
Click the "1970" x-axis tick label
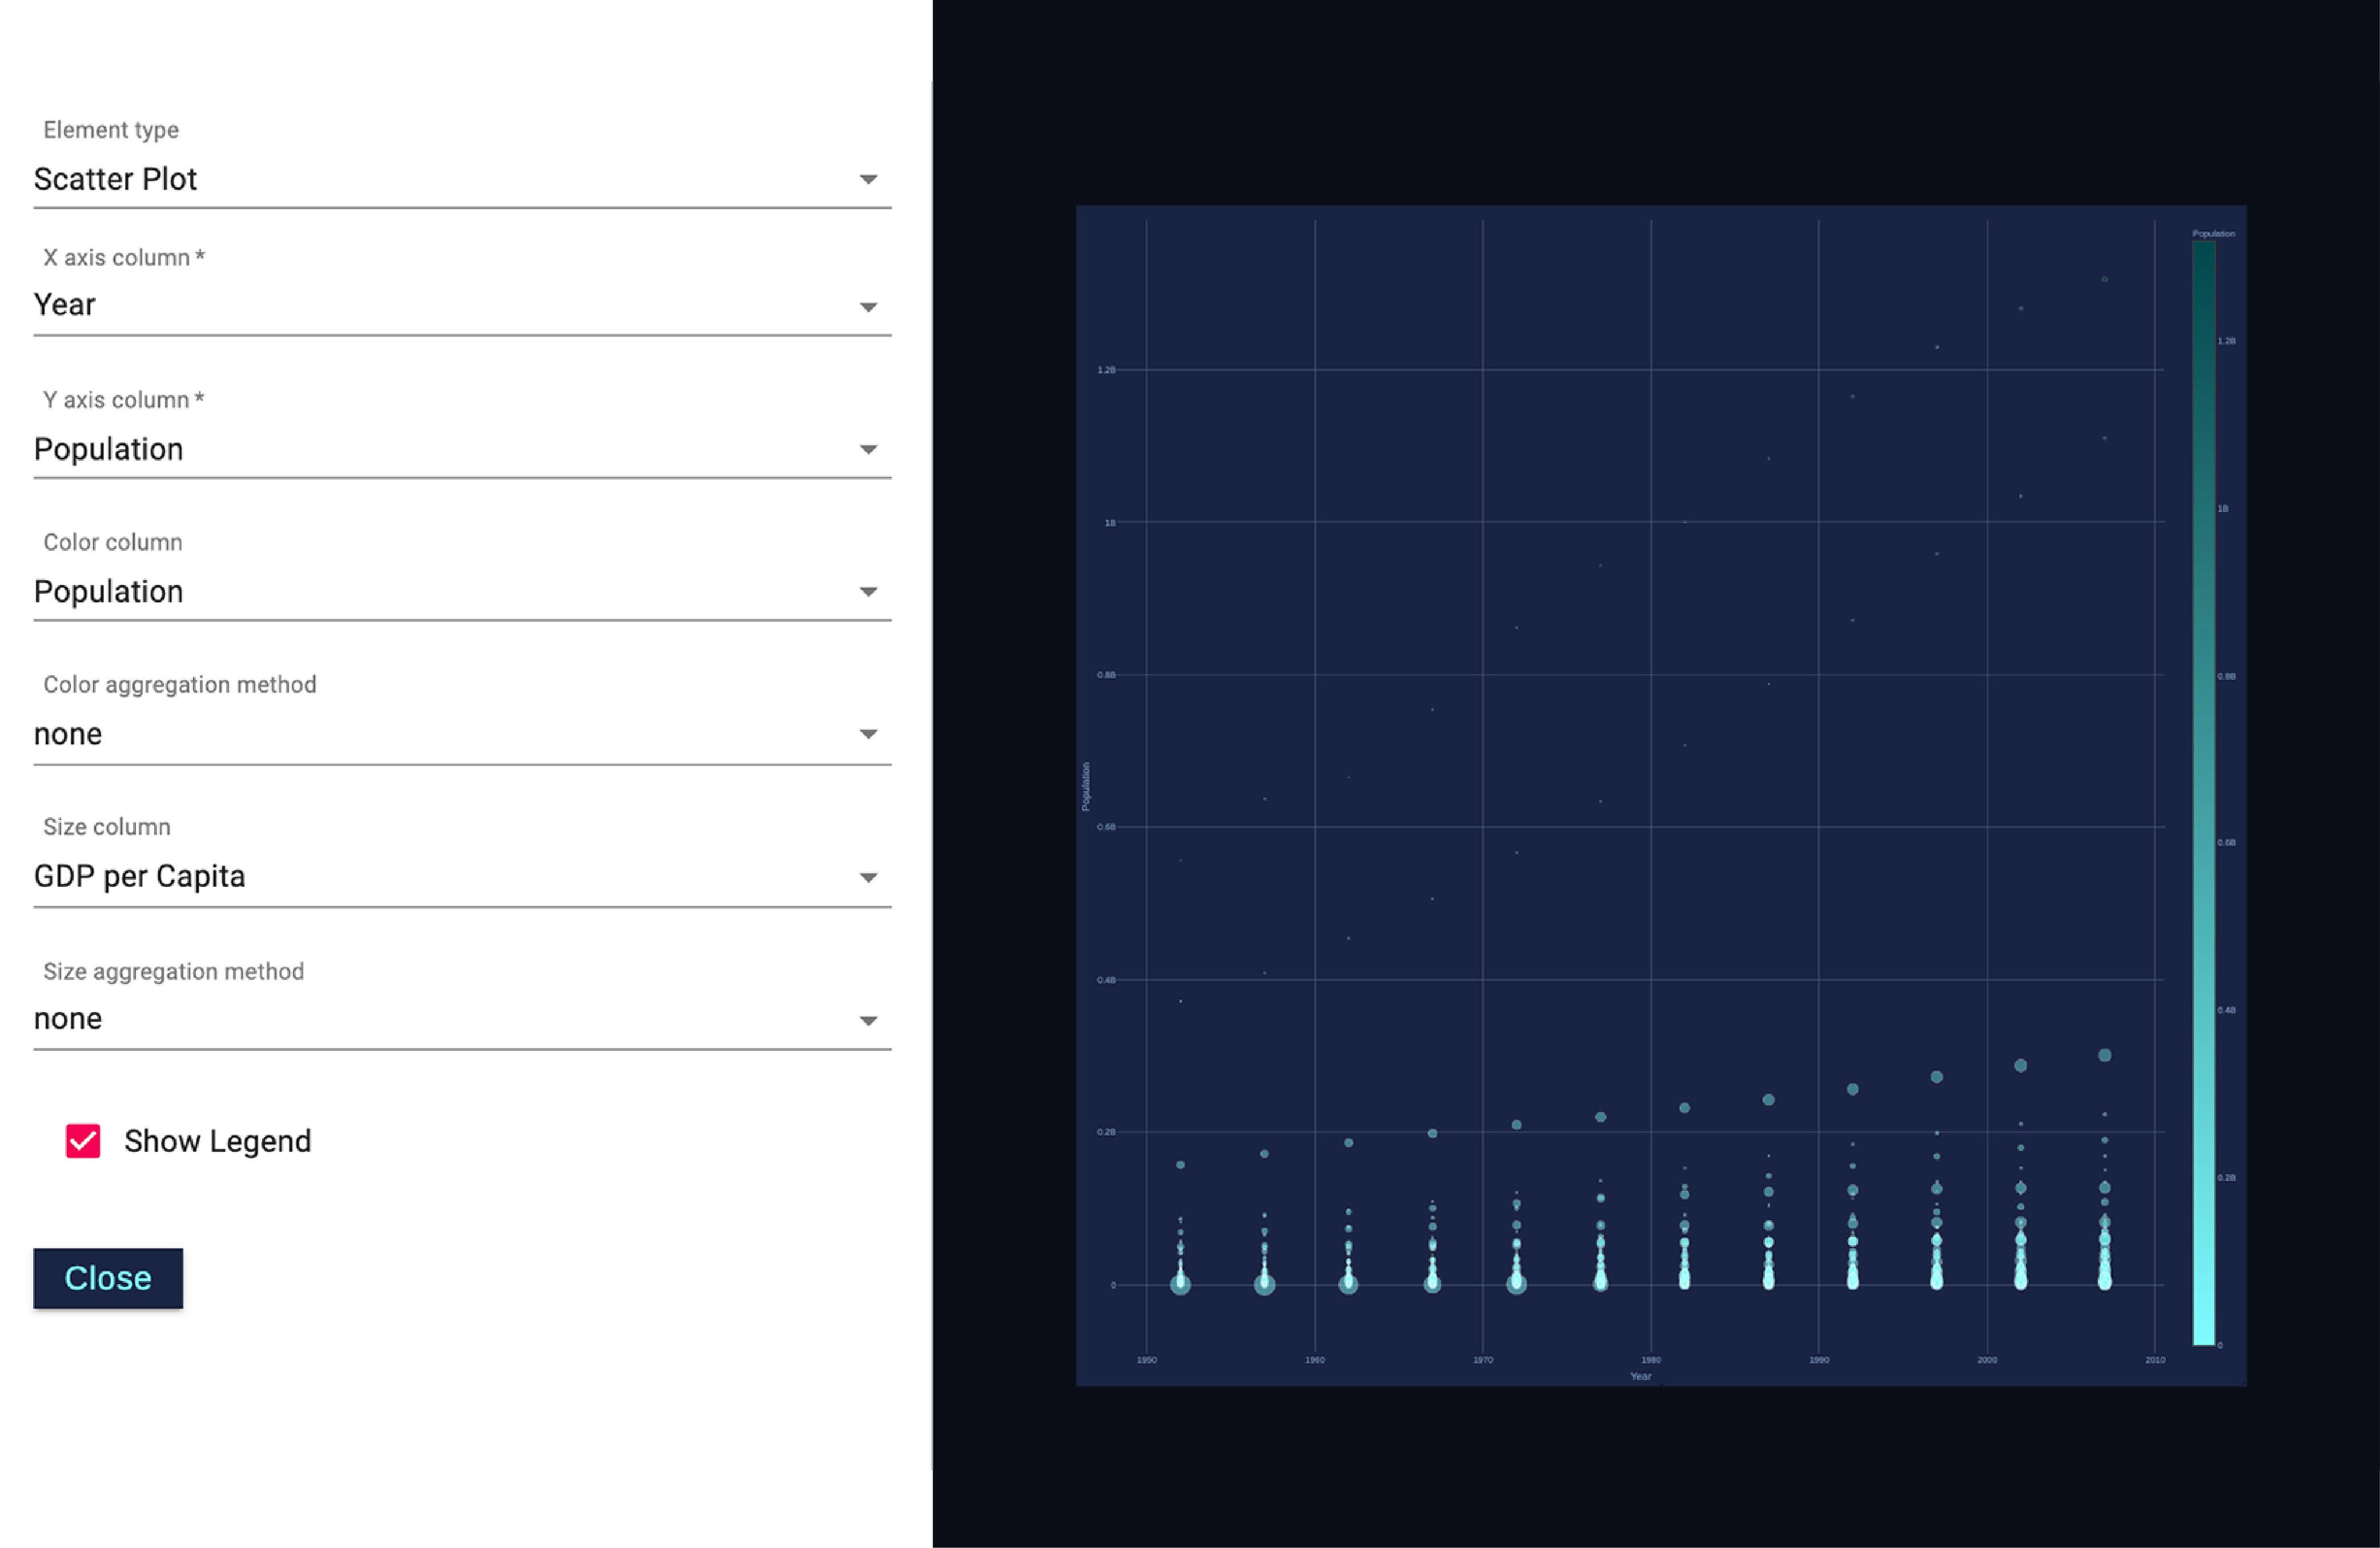[x=1483, y=1360]
